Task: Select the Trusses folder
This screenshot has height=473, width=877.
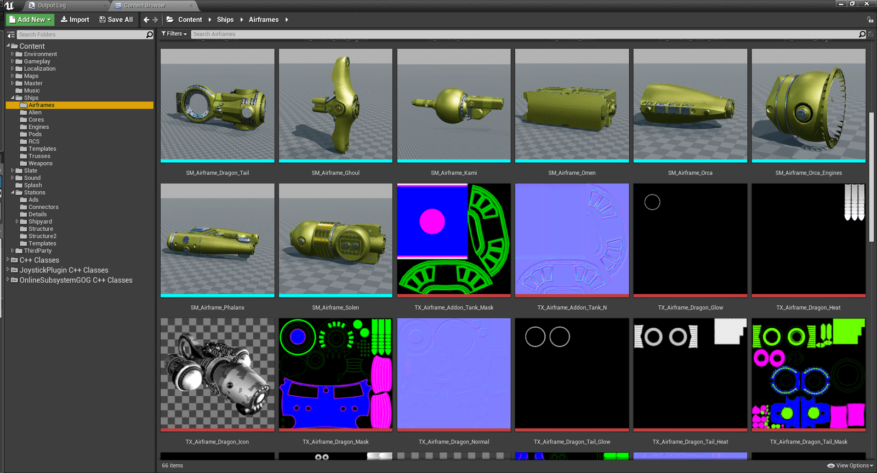Action: click(39, 156)
